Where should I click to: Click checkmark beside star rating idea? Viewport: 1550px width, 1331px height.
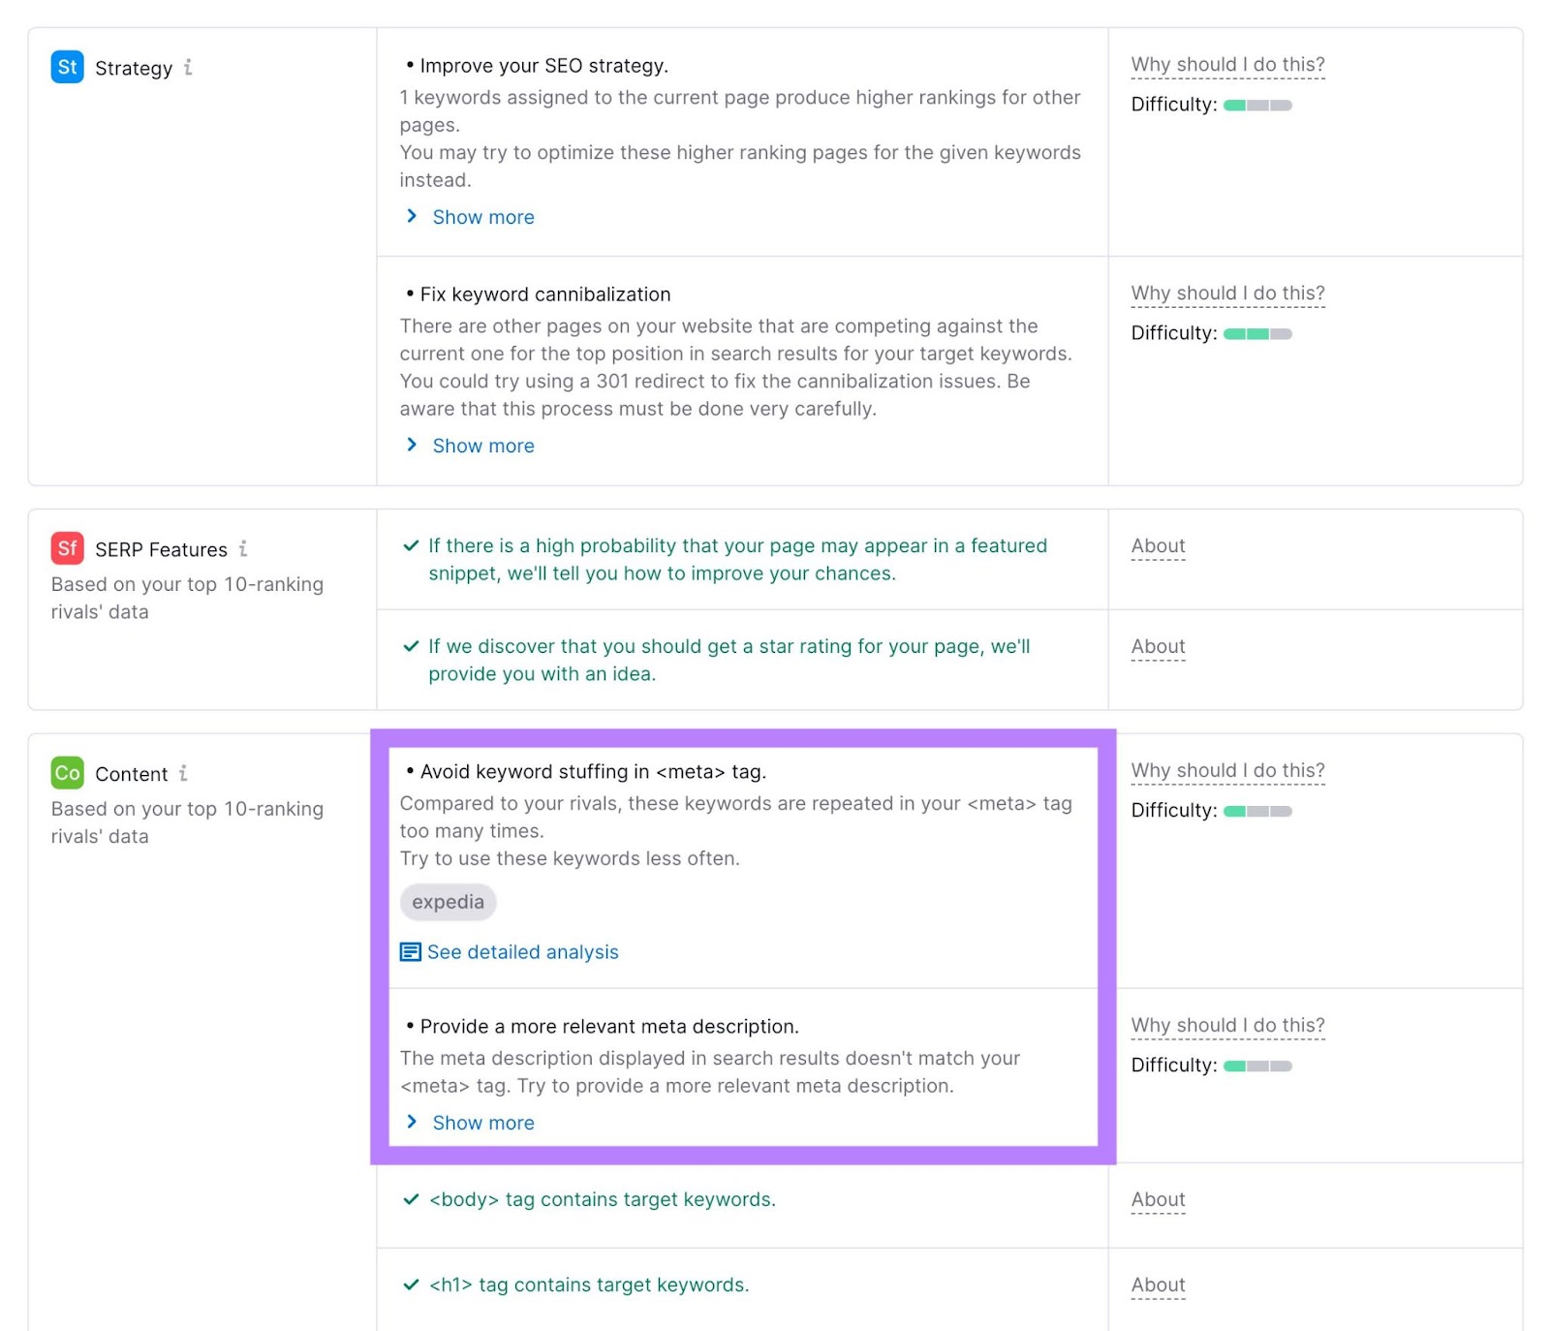(x=411, y=646)
